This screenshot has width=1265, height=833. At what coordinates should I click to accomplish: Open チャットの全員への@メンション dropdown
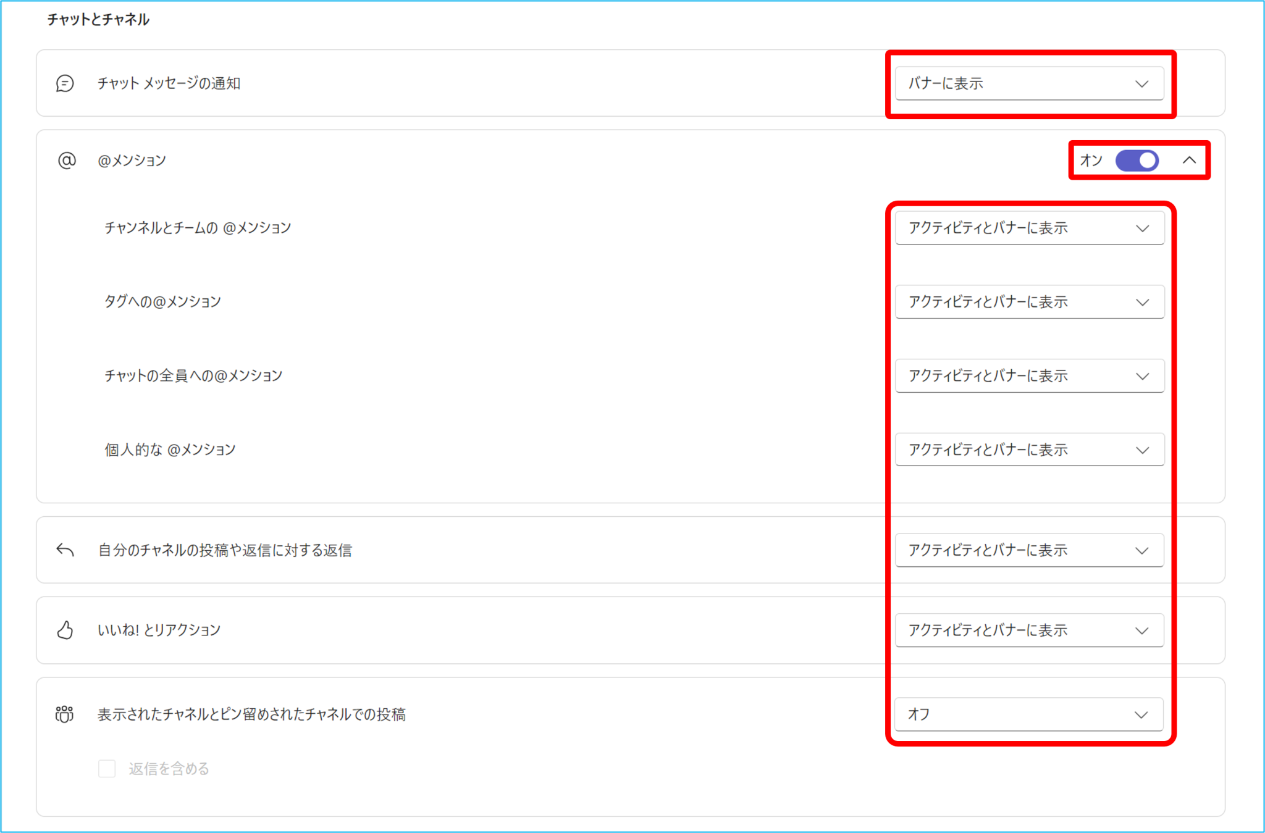(x=1029, y=375)
